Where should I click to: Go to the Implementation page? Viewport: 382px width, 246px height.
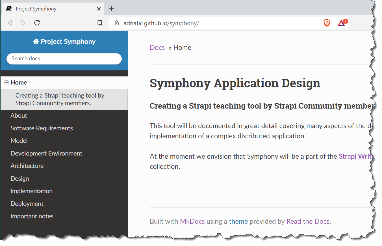tap(31, 191)
